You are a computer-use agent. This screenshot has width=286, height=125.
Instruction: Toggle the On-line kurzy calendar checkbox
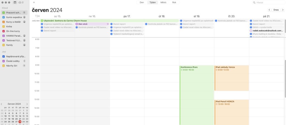(x=3, y=31)
